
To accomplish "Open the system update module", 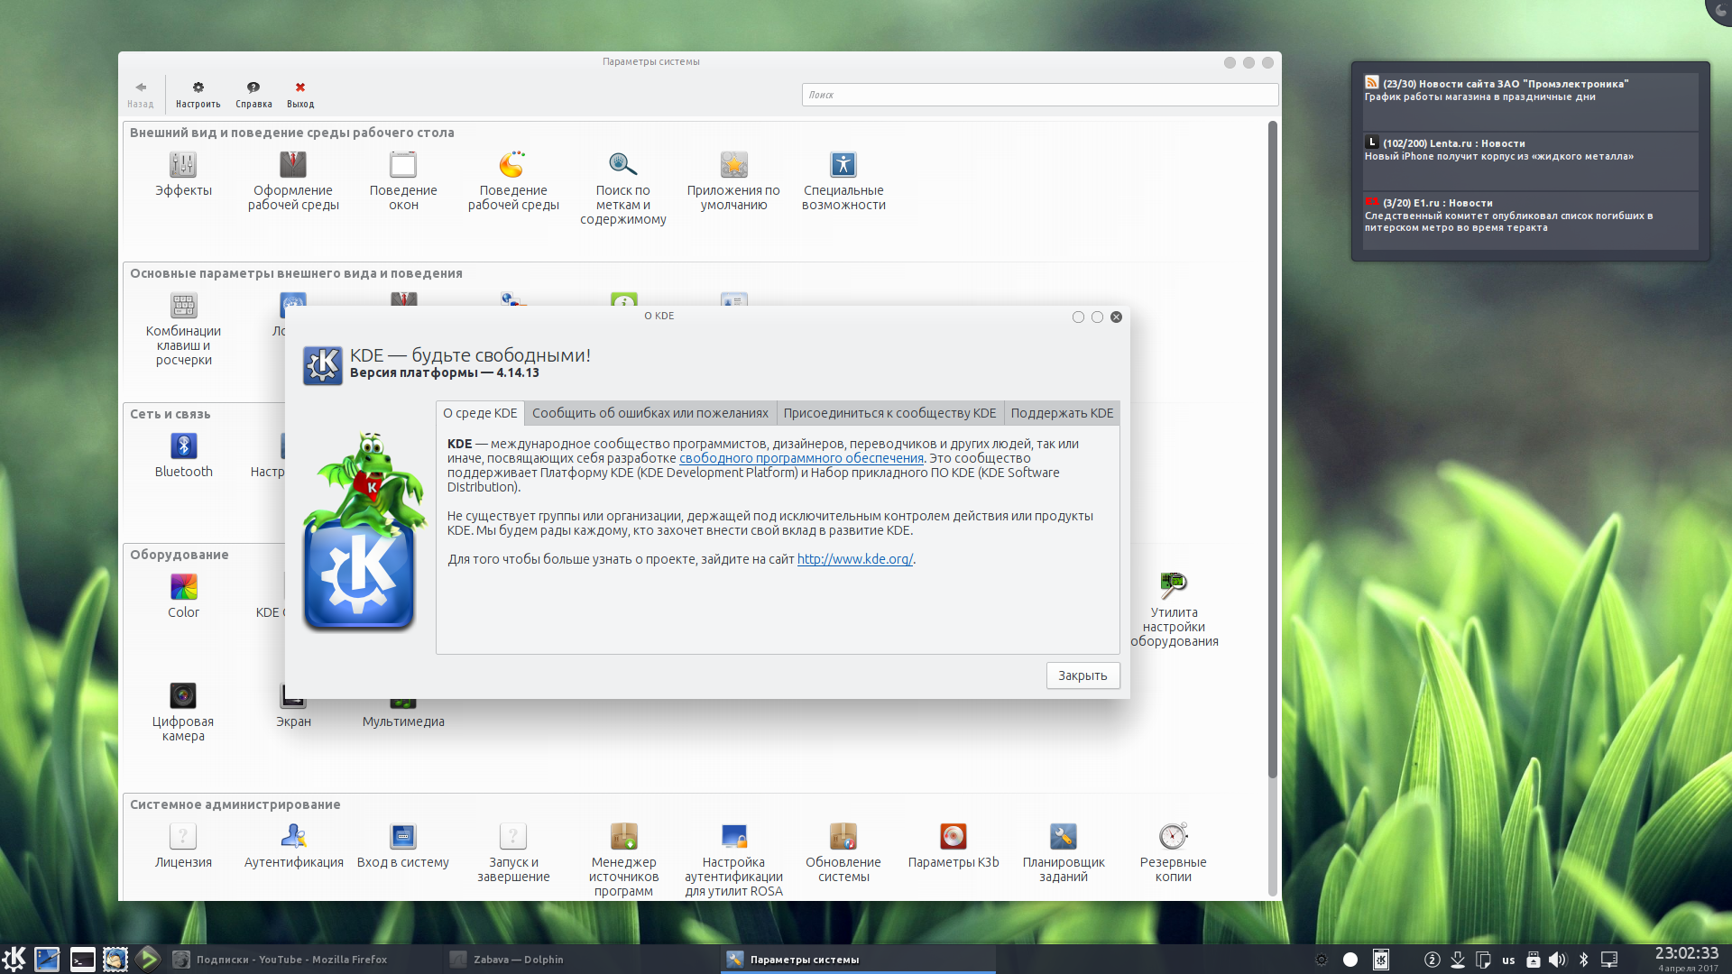I will pos(843,838).
